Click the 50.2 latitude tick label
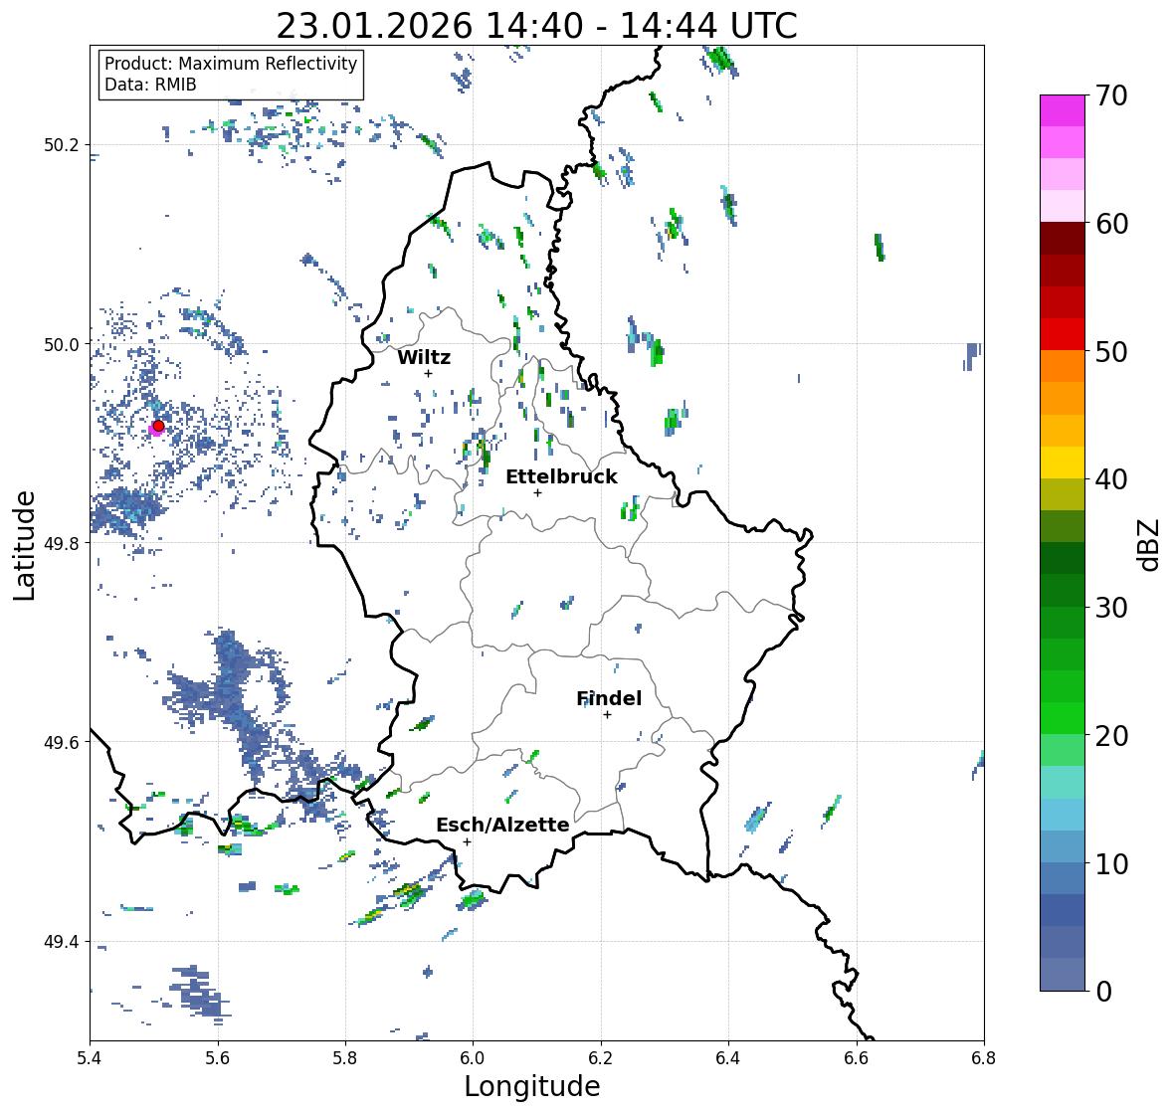The image size is (1173, 1111). (62, 145)
